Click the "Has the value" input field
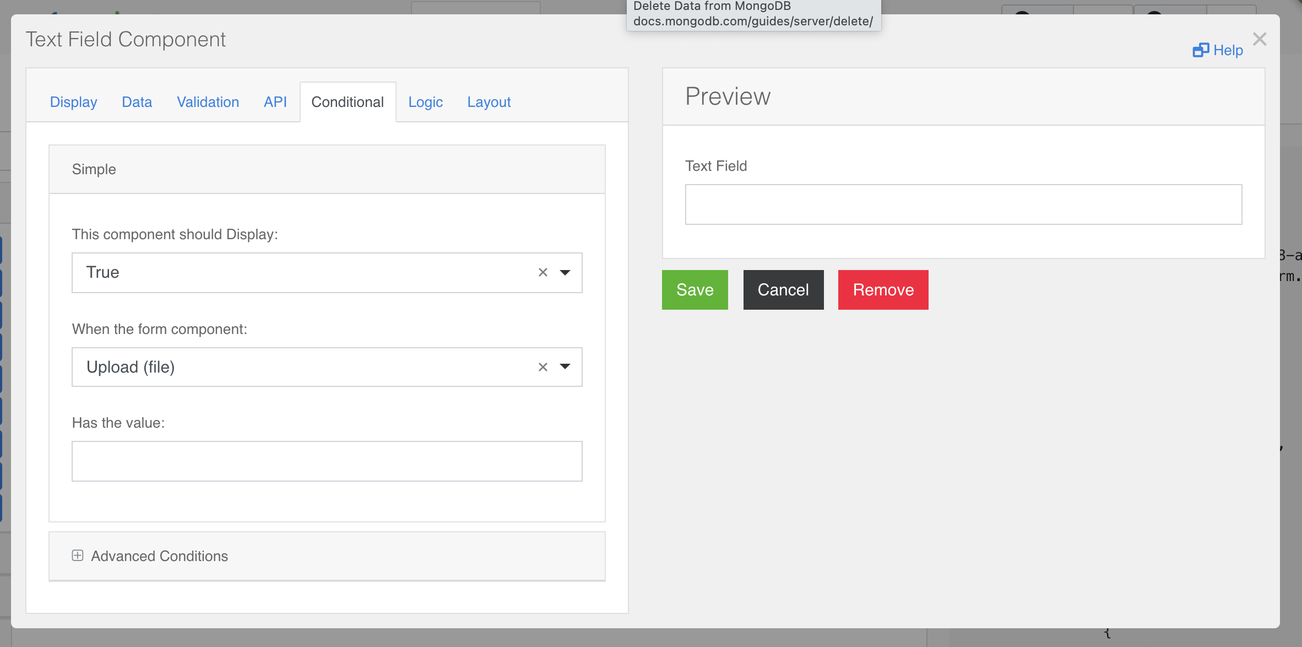Image resolution: width=1302 pixels, height=647 pixels. (327, 461)
